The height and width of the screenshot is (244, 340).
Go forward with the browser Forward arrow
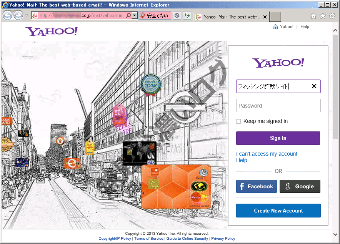coord(18,15)
